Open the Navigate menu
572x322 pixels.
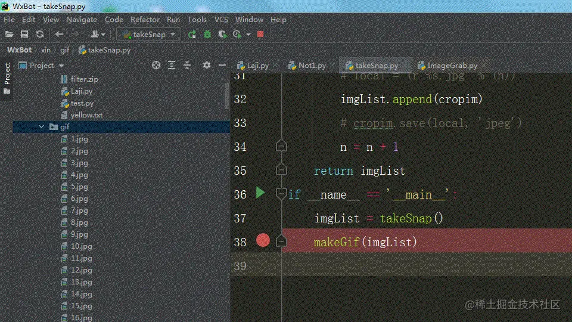pyautogui.click(x=82, y=20)
